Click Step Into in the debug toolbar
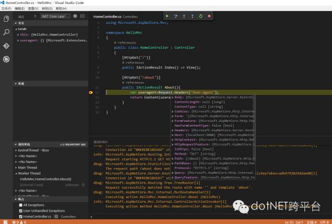 coord(184,16)
